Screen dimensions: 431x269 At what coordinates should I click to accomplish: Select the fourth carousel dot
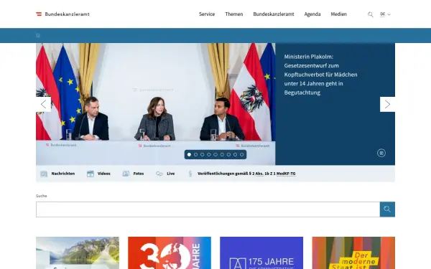[209, 154]
